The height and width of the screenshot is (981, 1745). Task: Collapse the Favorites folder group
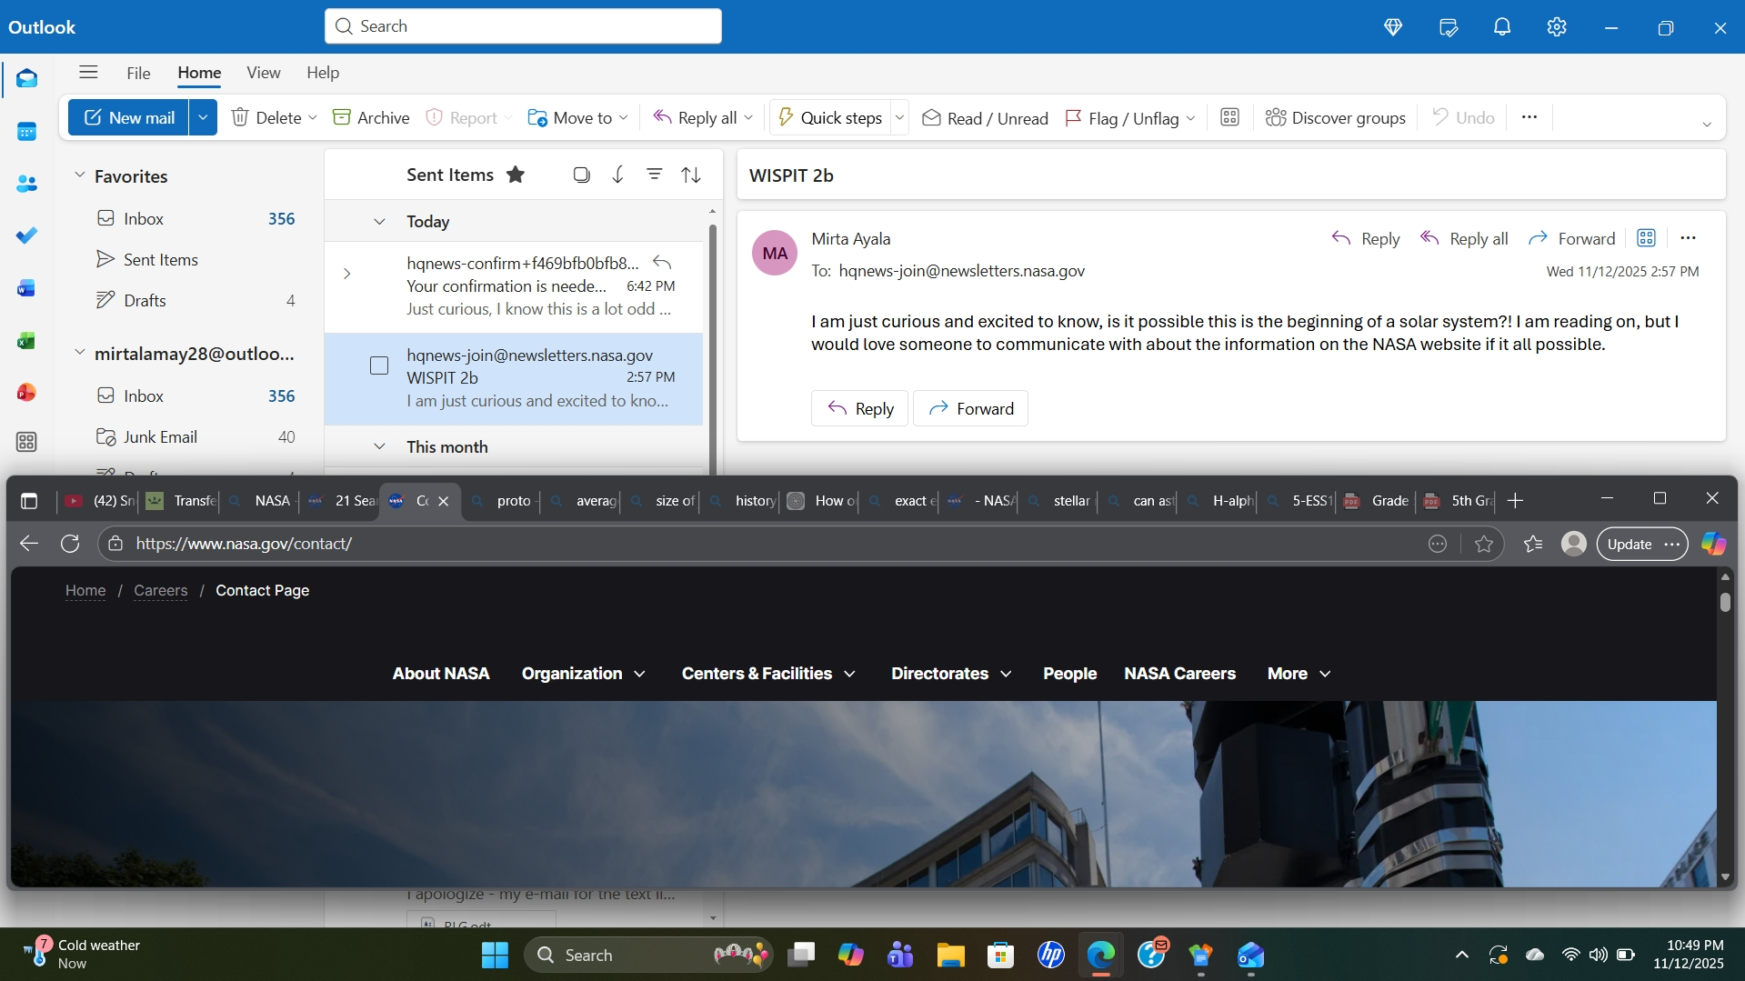pyautogui.click(x=79, y=175)
